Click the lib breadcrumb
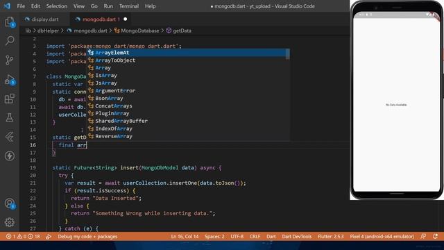This screenshot has height=250, width=444. (28, 31)
